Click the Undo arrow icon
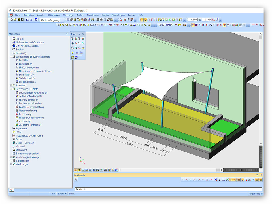This screenshot has width=272, height=204. pos(27,20)
